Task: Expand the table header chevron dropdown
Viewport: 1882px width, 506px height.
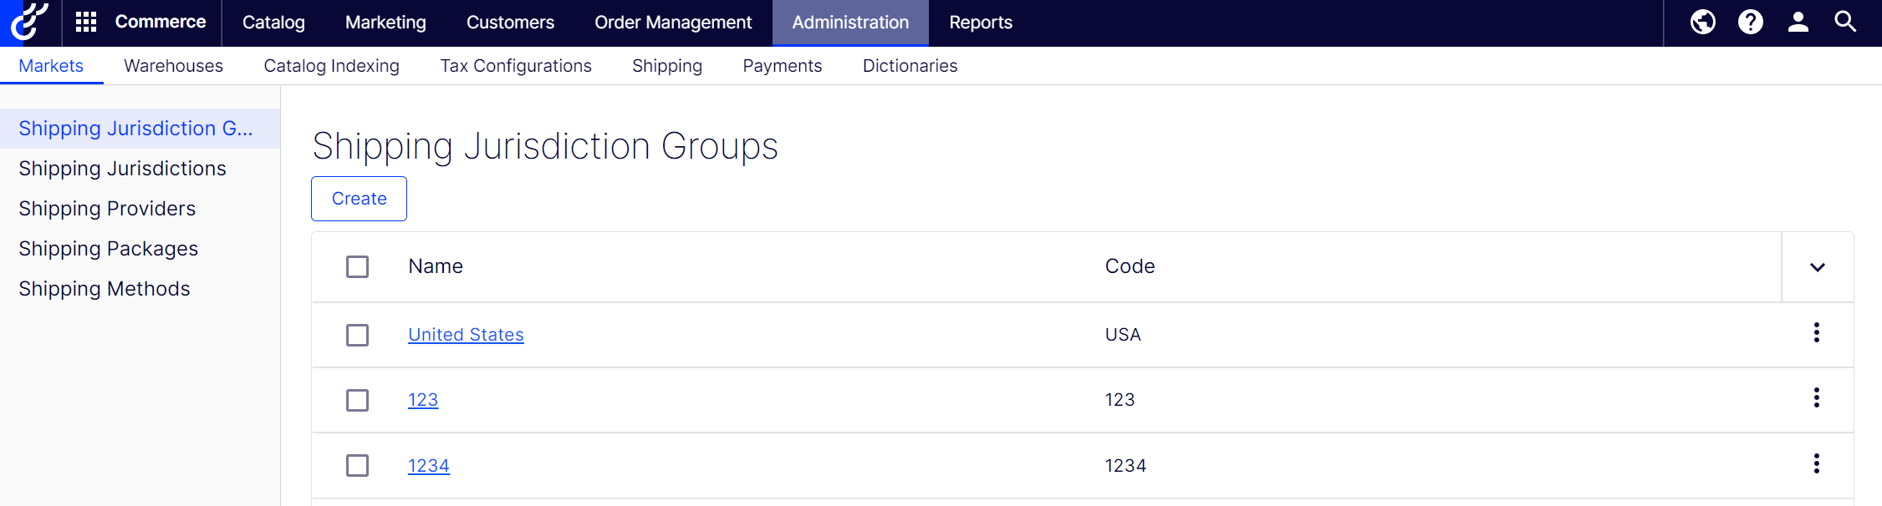Action: (x=1818, y=267)
